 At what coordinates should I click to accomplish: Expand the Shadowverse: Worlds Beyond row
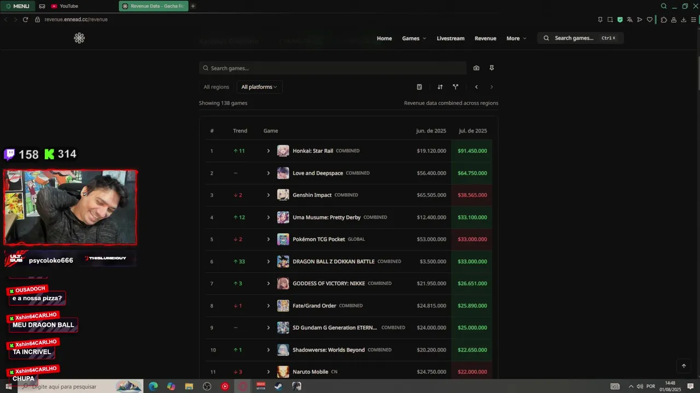(x=268, y=350)
